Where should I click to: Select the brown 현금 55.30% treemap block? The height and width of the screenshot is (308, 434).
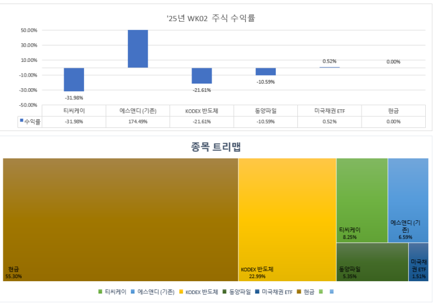pyautogui.click(x=120, y=220)
